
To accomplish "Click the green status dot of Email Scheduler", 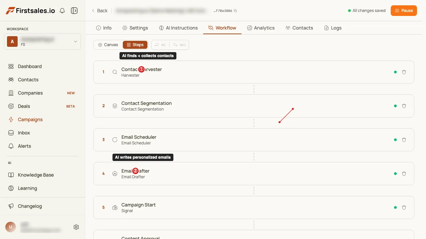I will pyautogui.click(x=395, y=140).
